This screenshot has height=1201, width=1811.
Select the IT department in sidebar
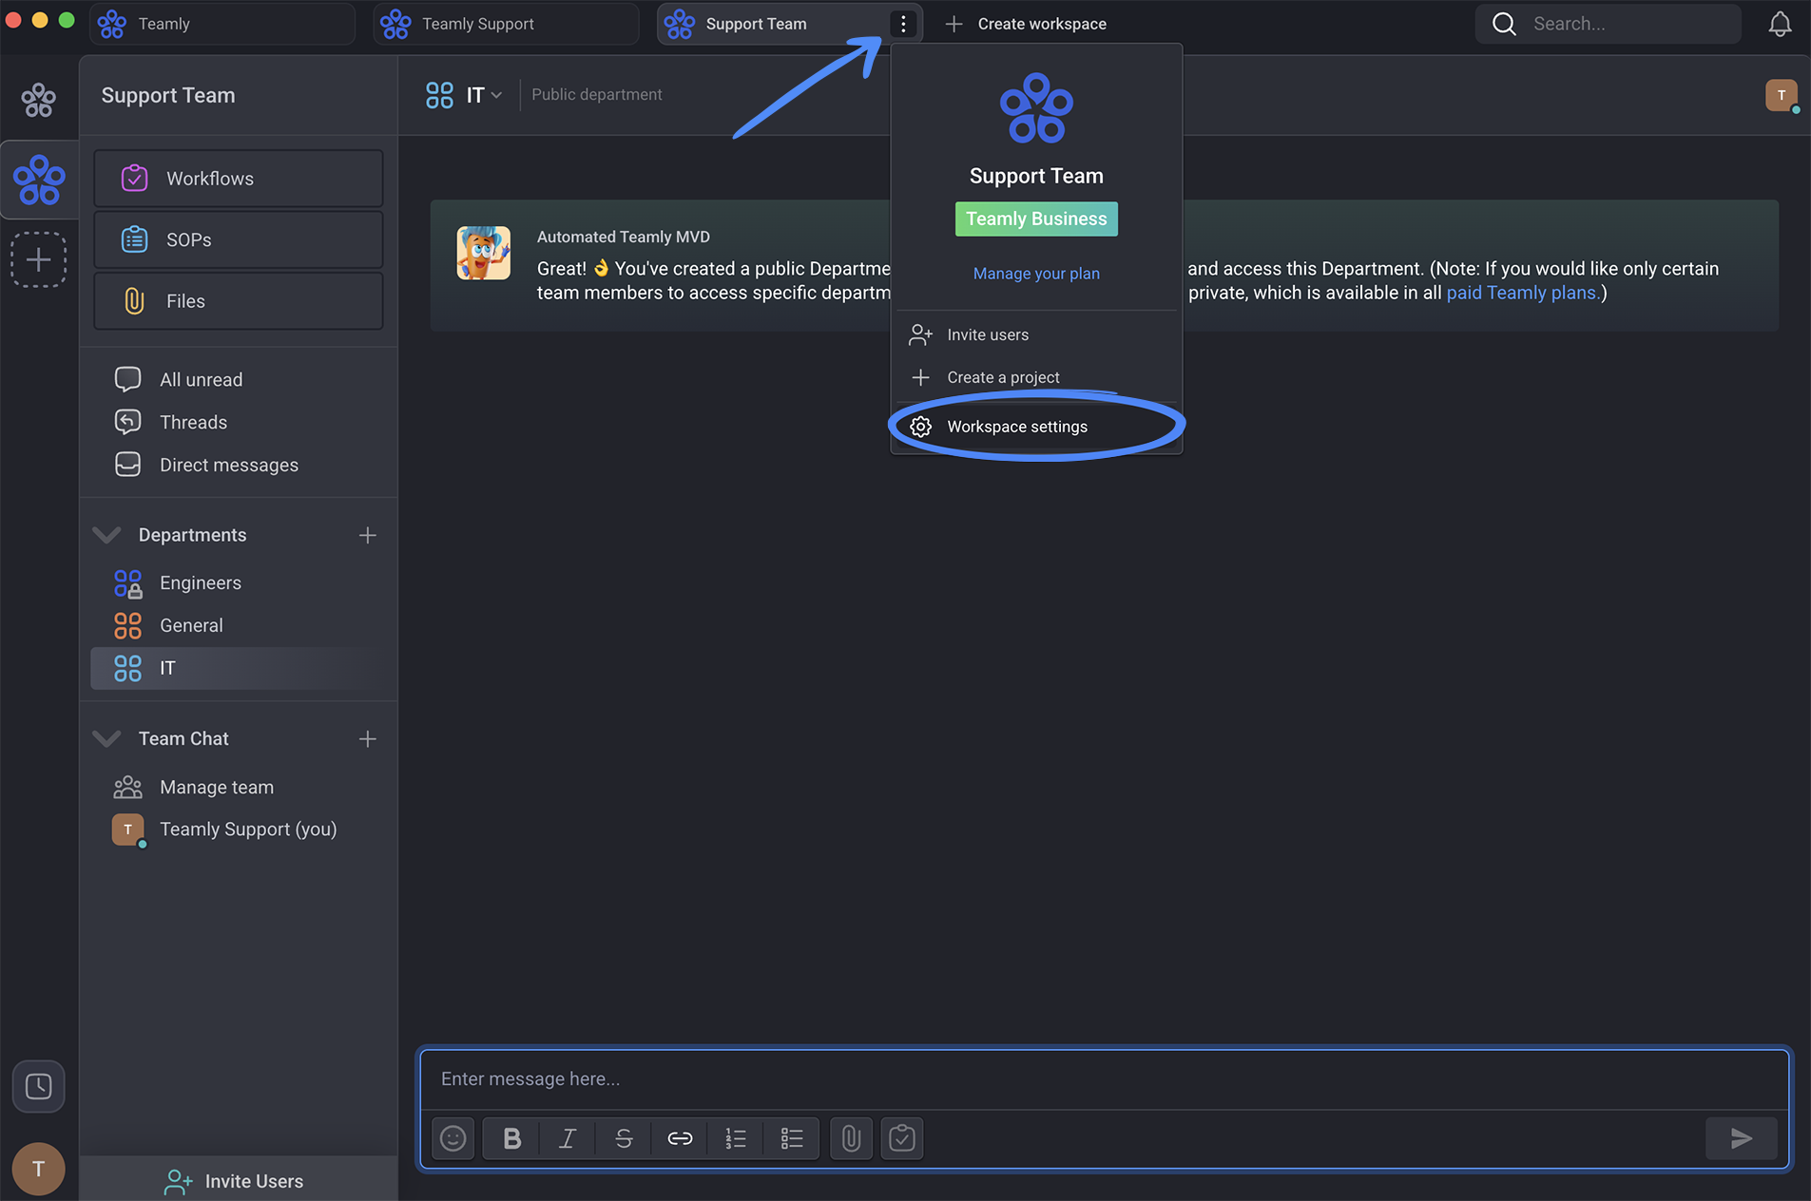tap(238, 668)
